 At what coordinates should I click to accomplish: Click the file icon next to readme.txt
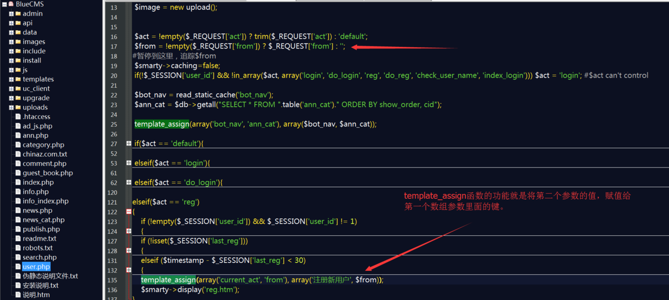click(x=18, y=239)
